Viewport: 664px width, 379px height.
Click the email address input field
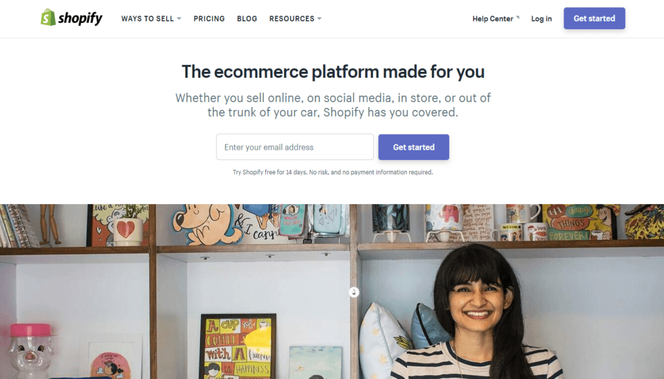[x=294, y=147]
